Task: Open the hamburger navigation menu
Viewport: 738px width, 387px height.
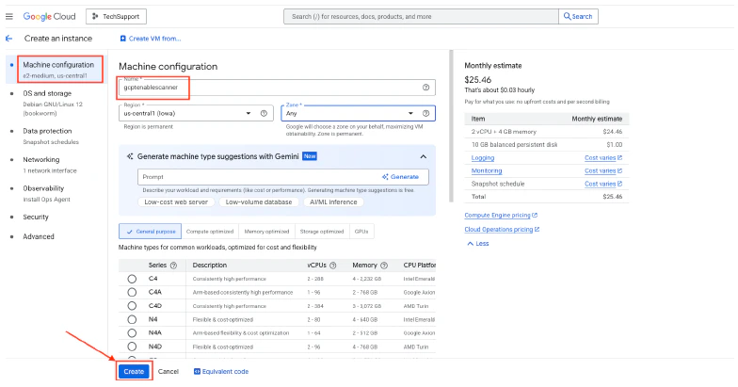Action: [x=9, y=17]
